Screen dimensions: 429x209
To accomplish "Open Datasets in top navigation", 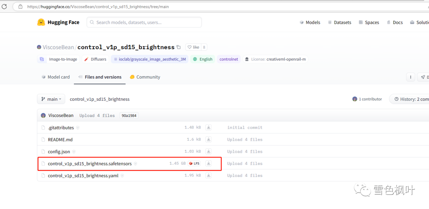I will pyautogui.click(x=339, y=22).
